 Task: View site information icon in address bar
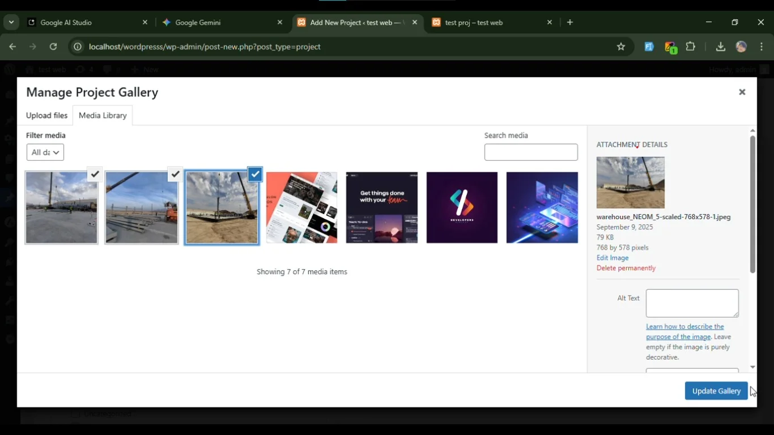[x=78, y=47]
